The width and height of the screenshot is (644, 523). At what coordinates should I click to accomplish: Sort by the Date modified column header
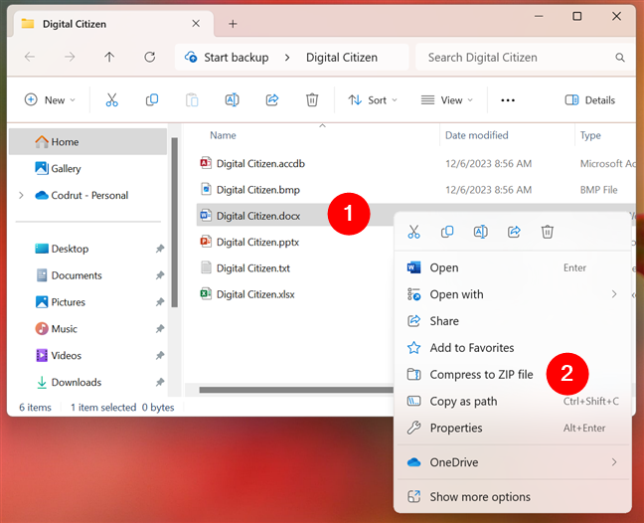(476, 135)
